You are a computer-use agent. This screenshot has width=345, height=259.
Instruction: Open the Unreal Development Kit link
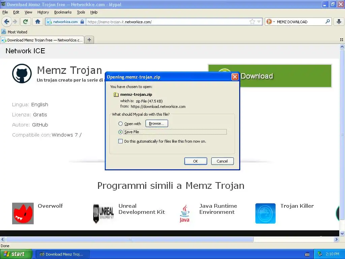[x=142, y=209]
